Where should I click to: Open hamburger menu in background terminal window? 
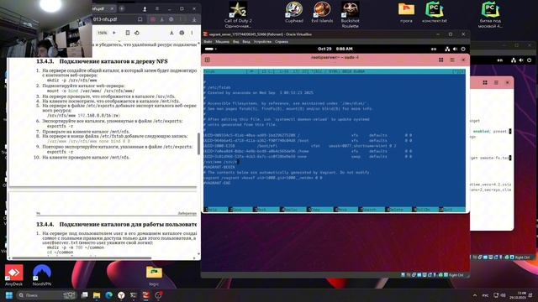coord(496,82)
